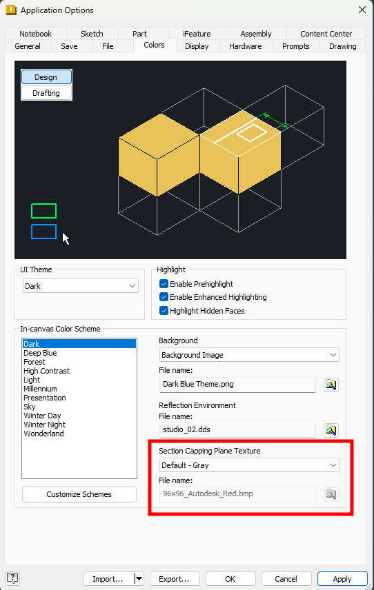Select the Winter Day color scheme
Viewport: 374px width, 590px height.
[79, 416]
